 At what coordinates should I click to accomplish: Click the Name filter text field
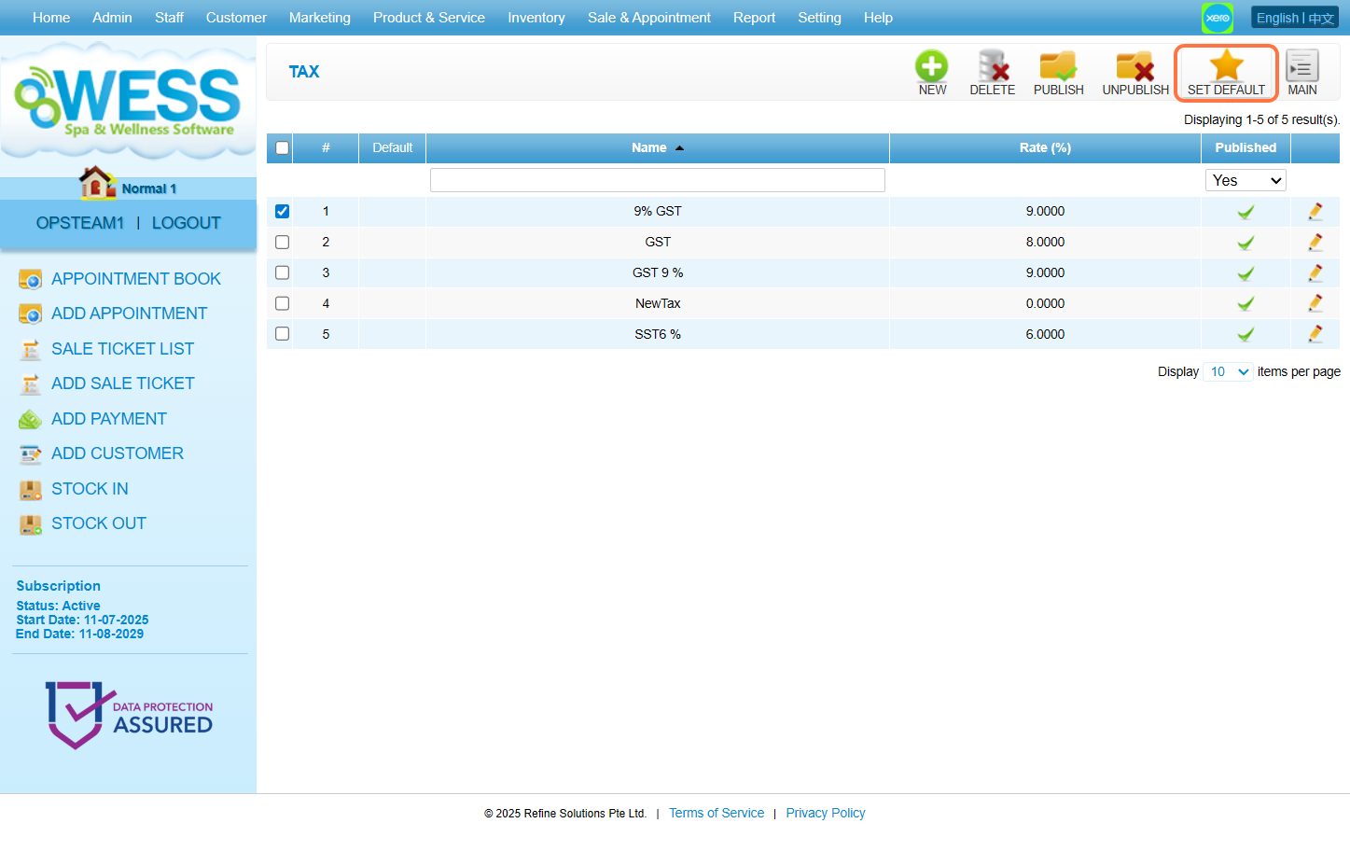pos(657,180)
